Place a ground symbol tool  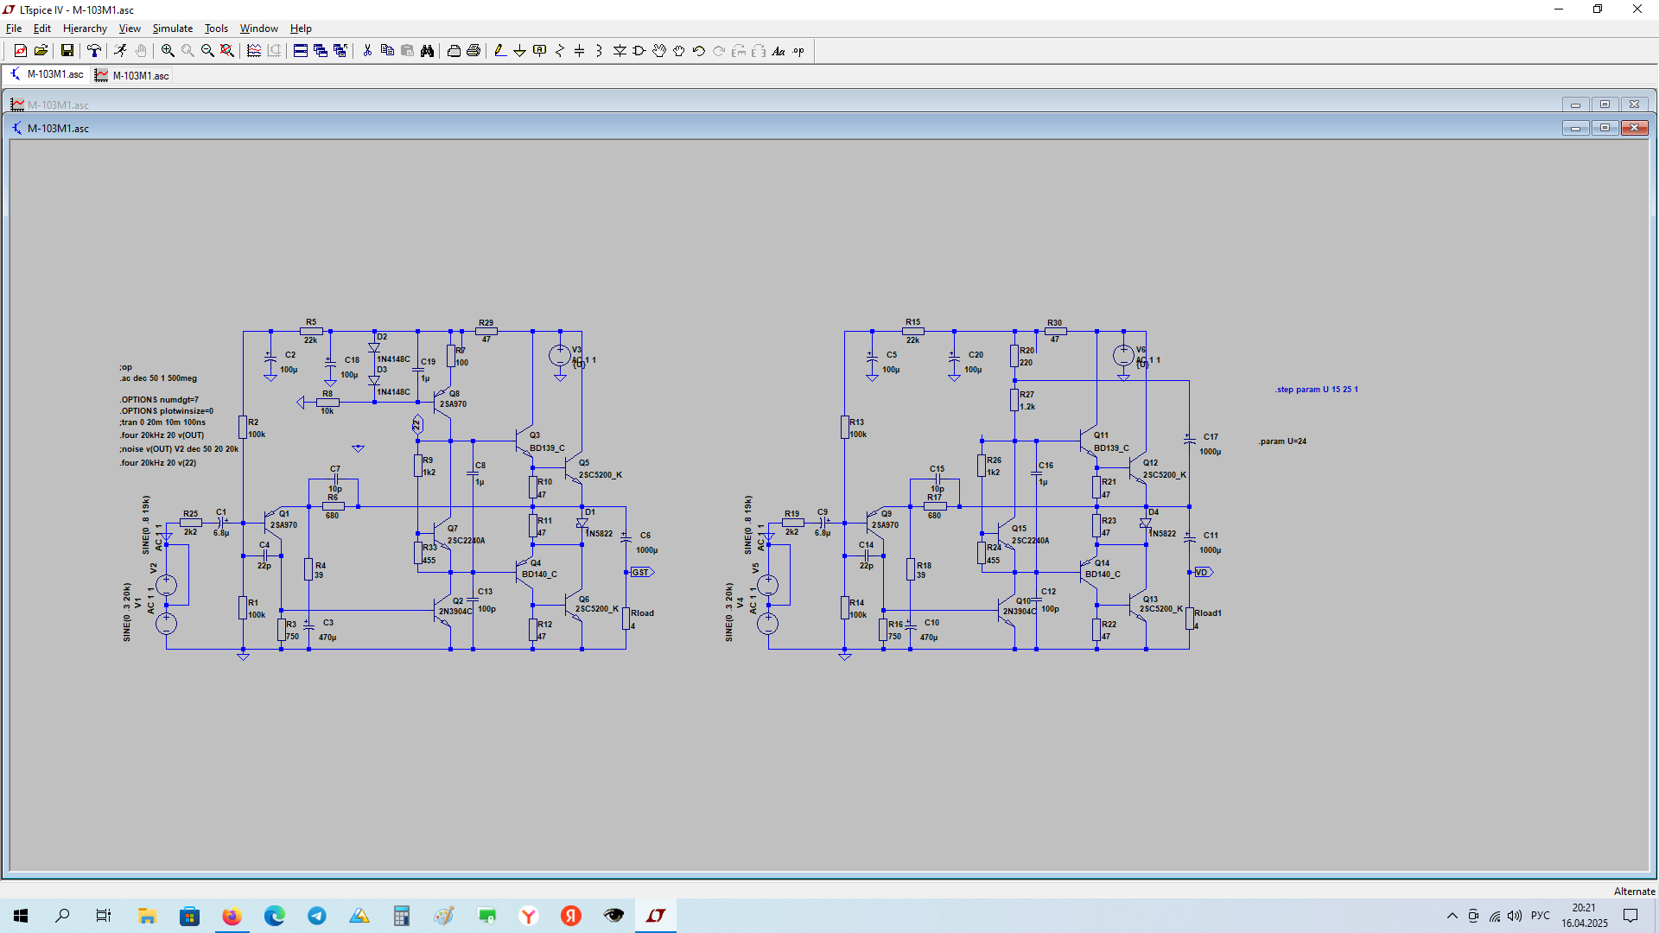[519, 51]
